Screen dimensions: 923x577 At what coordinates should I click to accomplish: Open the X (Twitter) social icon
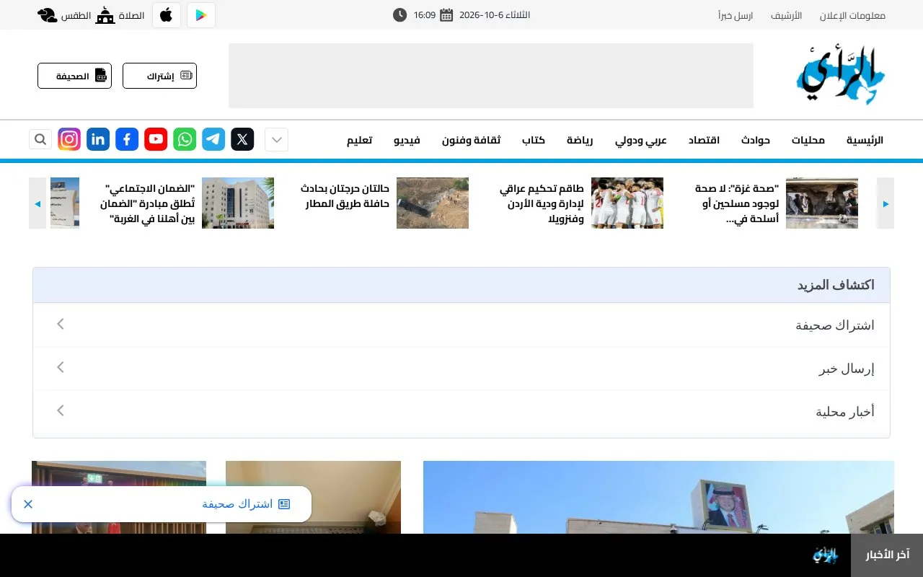pos(242,139)
